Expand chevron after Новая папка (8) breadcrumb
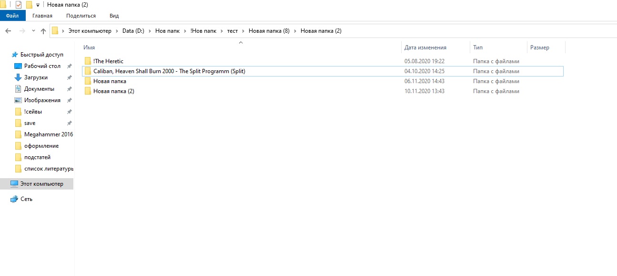 (x=295, y=31)
